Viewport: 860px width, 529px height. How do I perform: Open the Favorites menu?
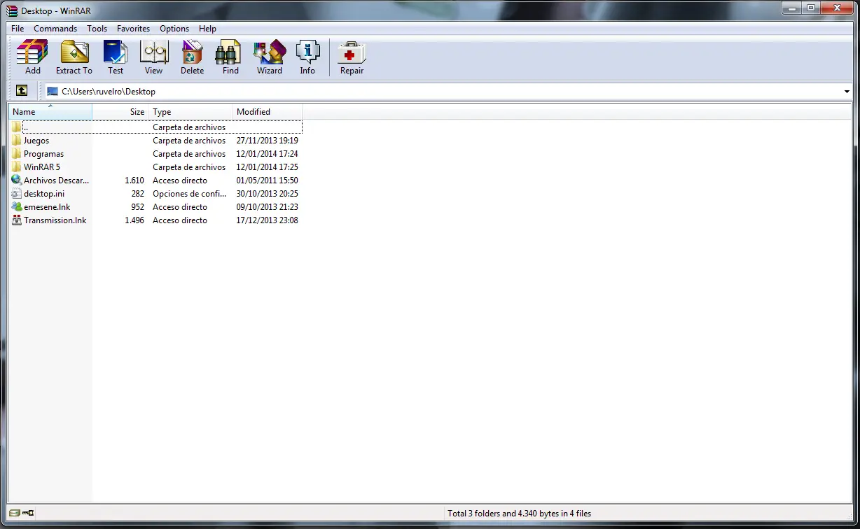click(x=133, y=29)
